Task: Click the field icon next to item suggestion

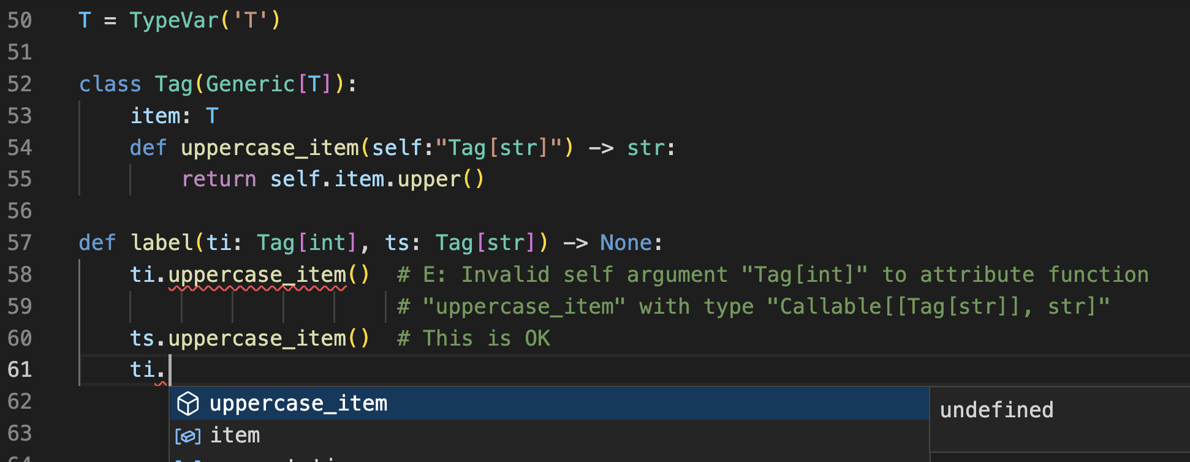Action: [x=188, y=435]
